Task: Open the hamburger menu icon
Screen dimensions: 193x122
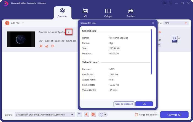Action: 170,3
